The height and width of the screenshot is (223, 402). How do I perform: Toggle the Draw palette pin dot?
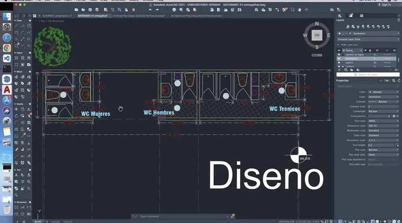[x=30, y=21]
